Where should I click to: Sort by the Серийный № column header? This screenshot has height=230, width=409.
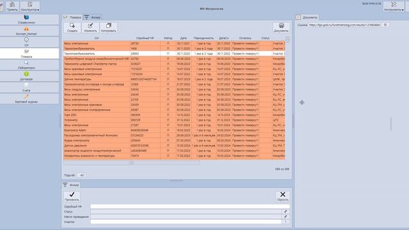tap(145, 38)
